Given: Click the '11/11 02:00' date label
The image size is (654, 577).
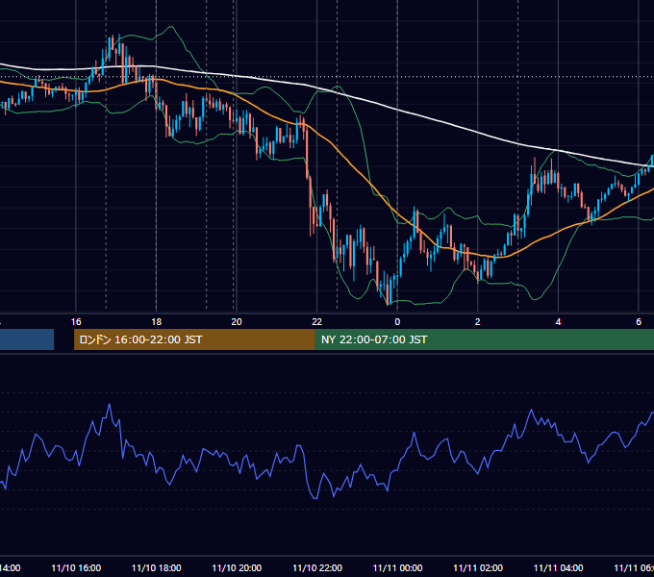Looking at the screenshot, I should pos(478,567).
